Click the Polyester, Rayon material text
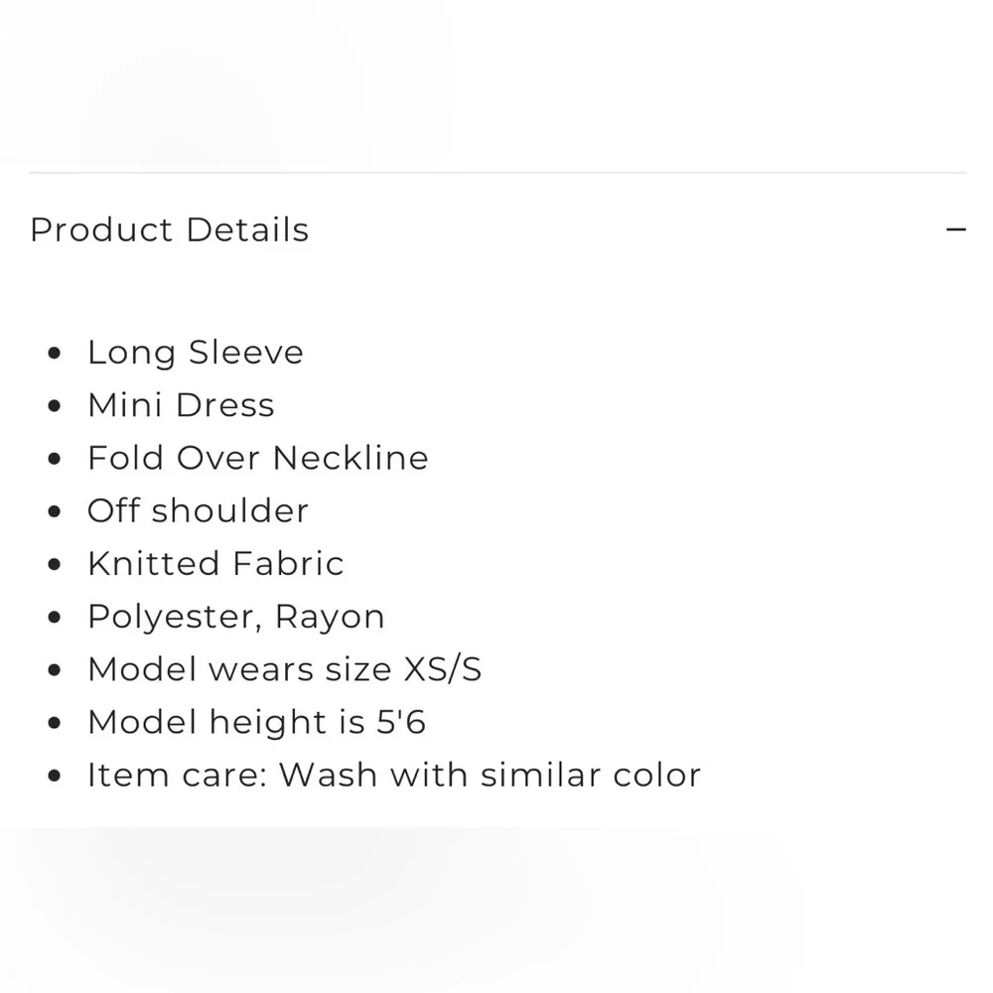This screenshot has height=993, width=993. pos(236,617)
